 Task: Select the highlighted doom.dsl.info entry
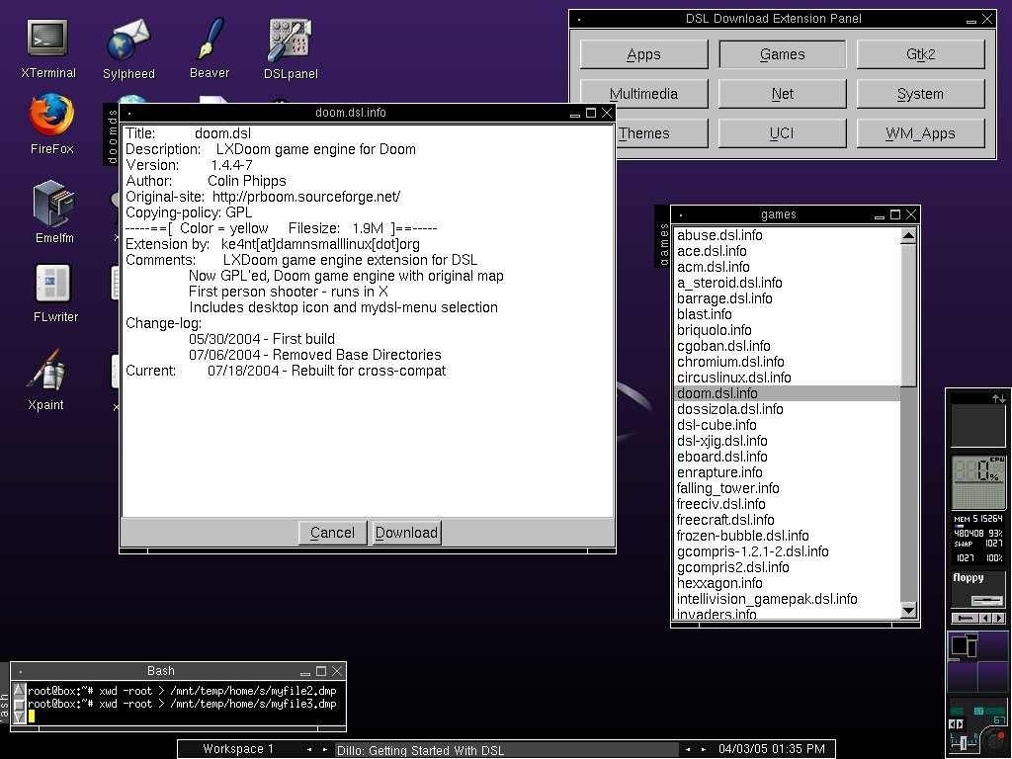pos(786,393)
